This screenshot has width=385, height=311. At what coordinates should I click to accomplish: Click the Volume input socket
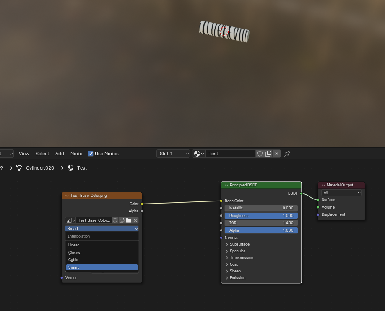[x=318, y=207]
